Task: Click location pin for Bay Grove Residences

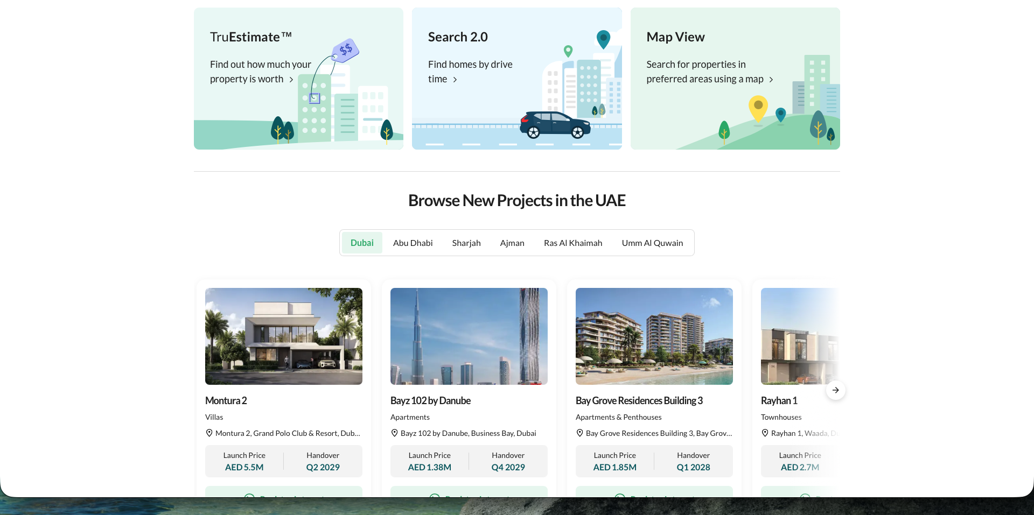Action: pos(579,433)
